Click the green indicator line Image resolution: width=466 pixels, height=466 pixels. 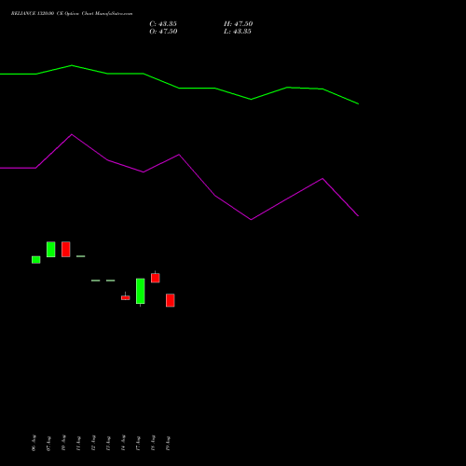[179, 89]
